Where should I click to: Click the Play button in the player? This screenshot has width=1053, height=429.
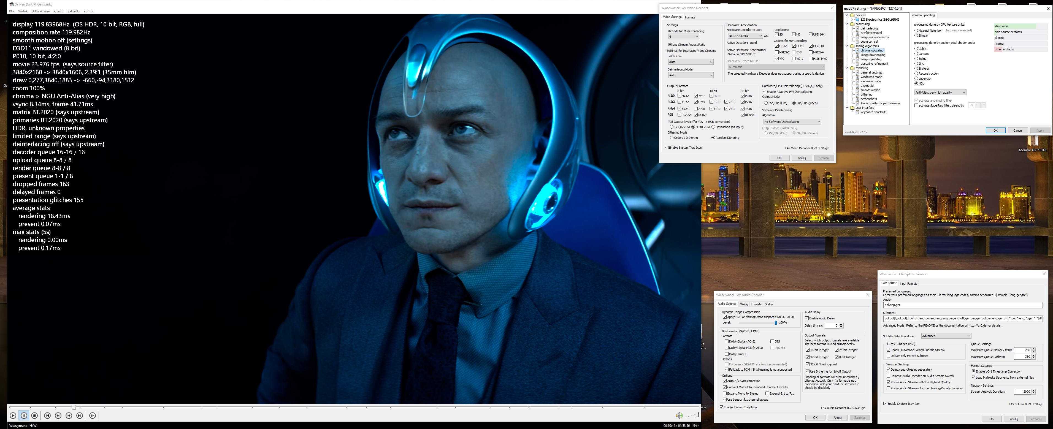[x=13, y=416]
